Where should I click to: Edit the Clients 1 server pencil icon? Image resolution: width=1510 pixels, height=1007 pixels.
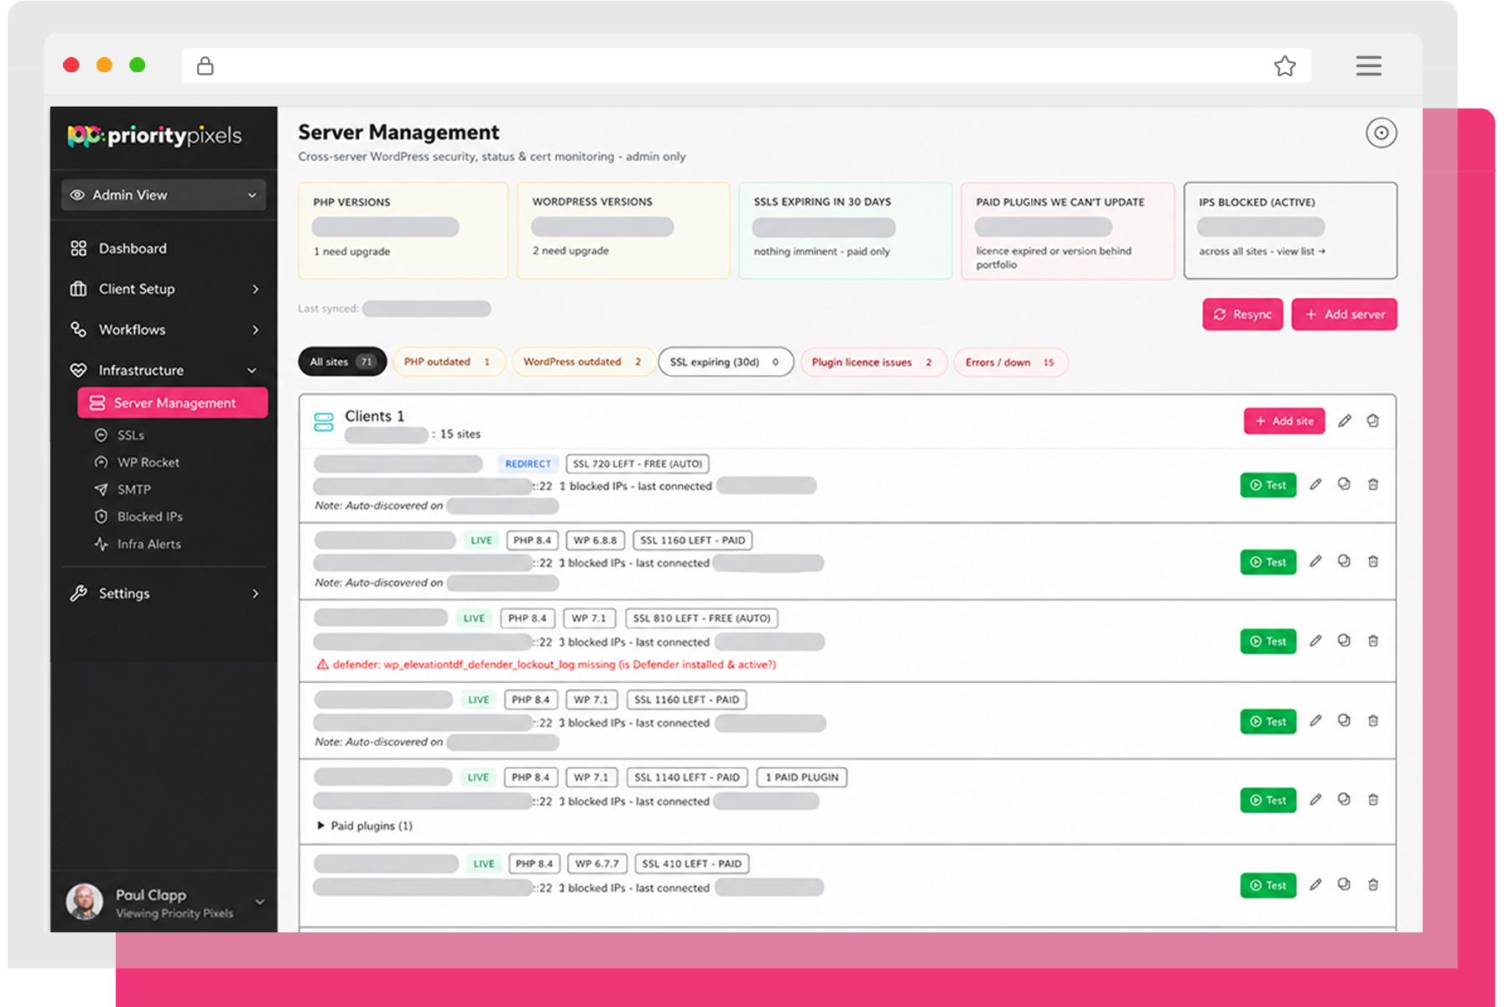point(1345,421)
